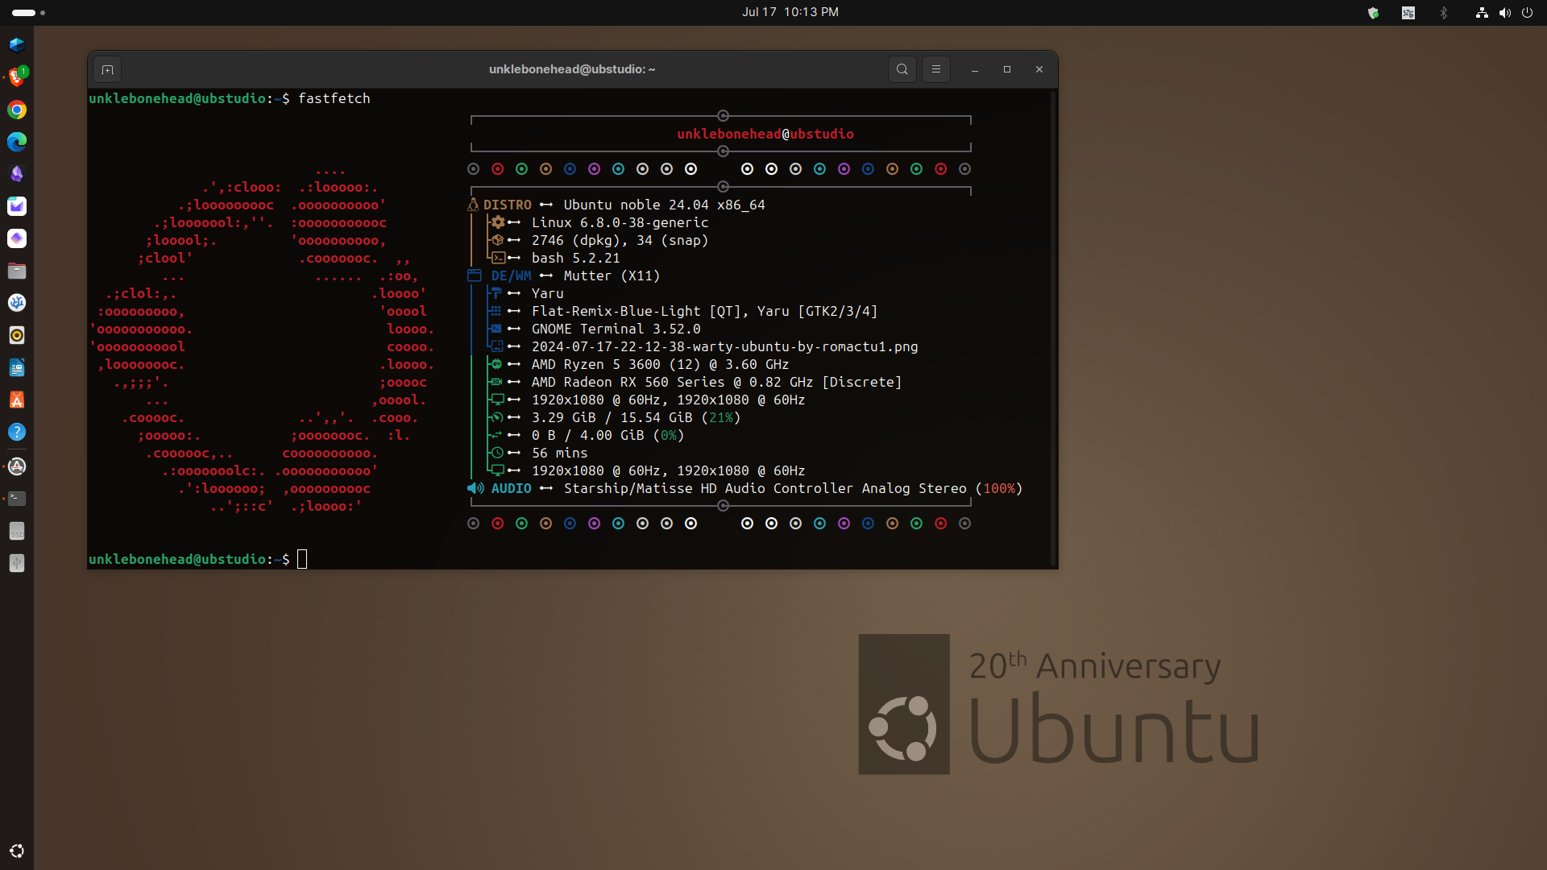
Task: Open the terminal search
Action: (902, 69)
